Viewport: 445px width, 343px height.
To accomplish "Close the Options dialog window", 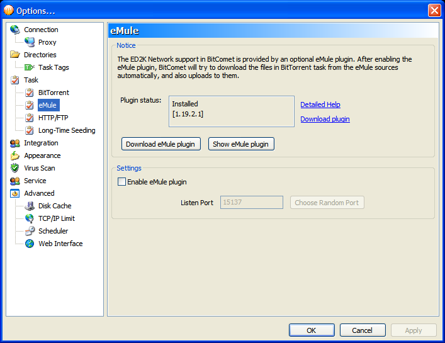I will [434, 11].
